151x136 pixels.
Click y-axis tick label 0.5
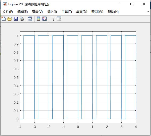[16, 77]
